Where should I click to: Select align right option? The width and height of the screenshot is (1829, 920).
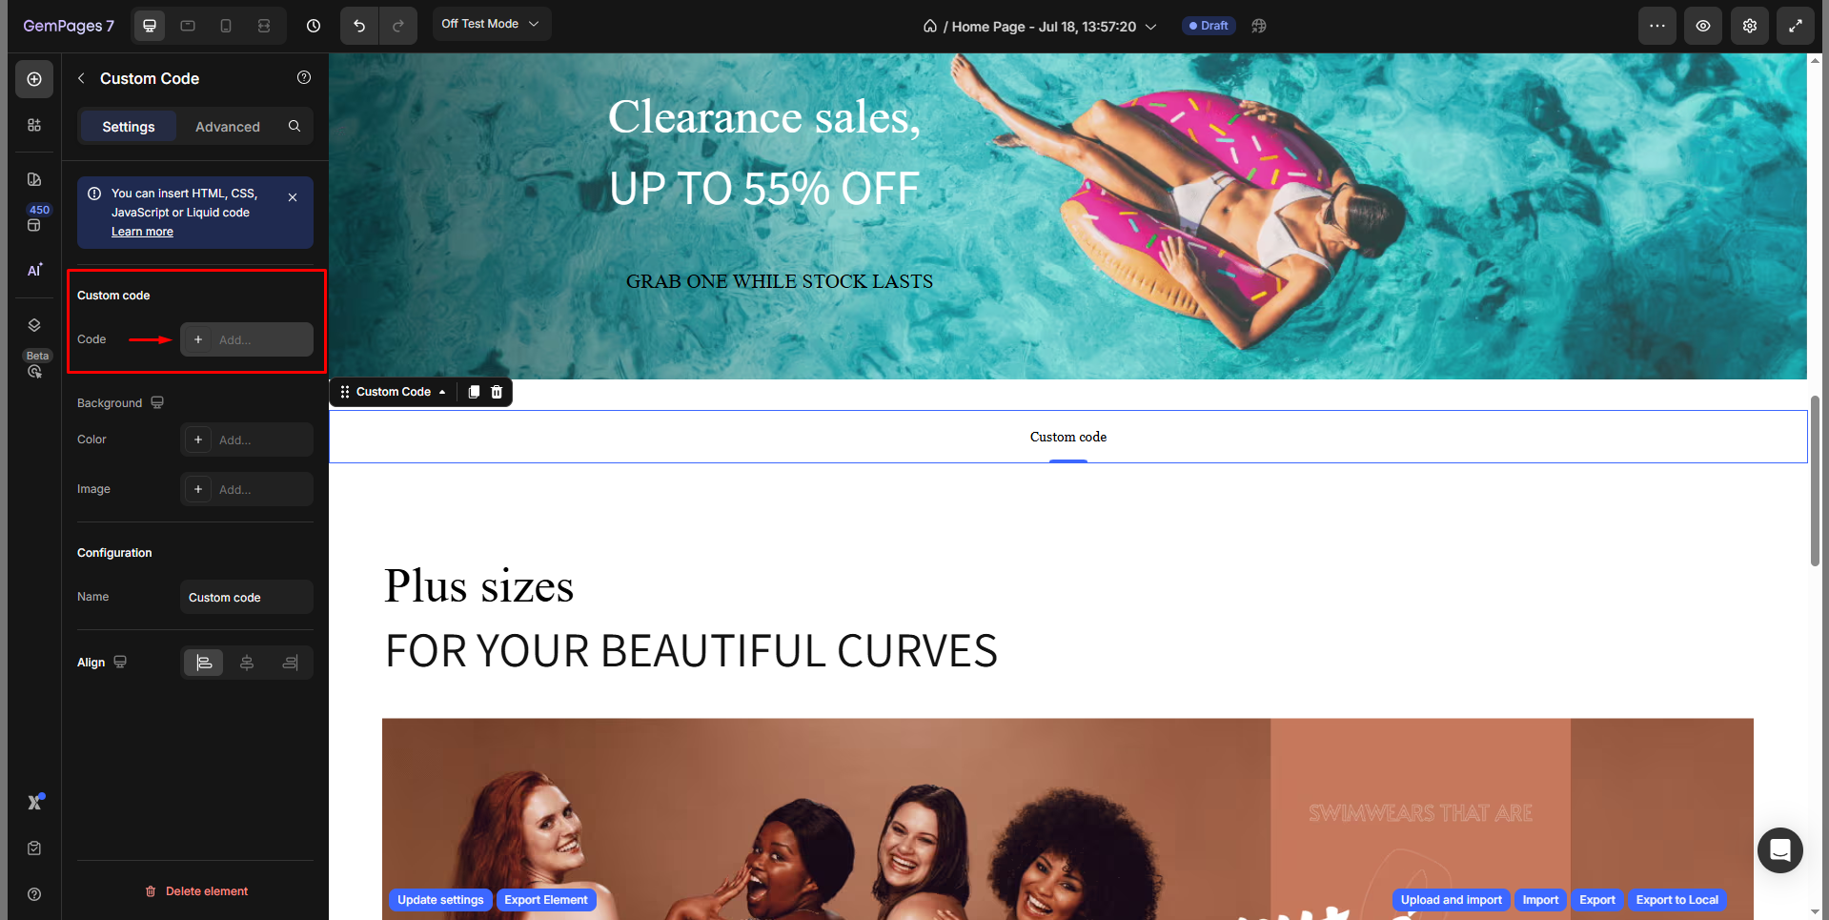click(290, 663)
